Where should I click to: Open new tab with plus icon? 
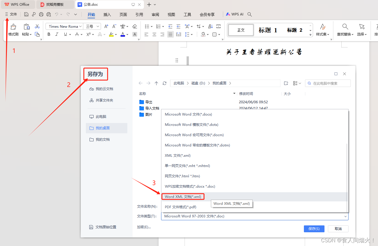pyautogui.click(x=149, y=5)
